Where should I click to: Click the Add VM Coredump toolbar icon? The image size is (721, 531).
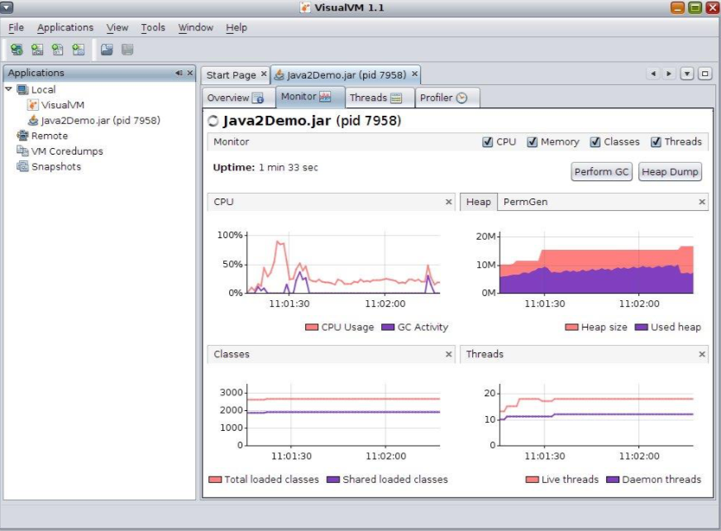coord(58,50)
